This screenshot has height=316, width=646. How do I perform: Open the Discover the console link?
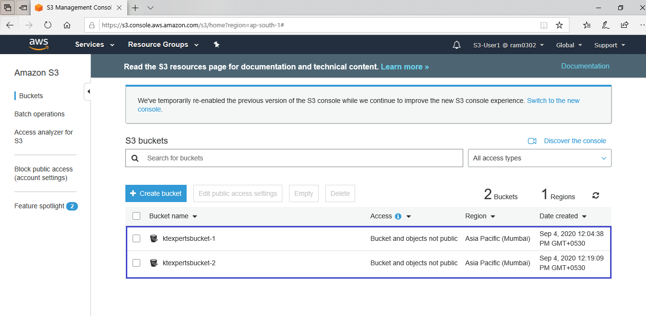pos(575,141)
